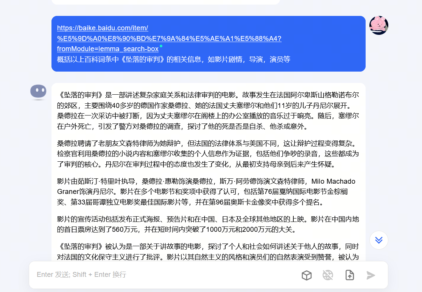Jump to bottom with double-chevron button
The width and height of the screenshot is (422, 292).
pos(379,240)
